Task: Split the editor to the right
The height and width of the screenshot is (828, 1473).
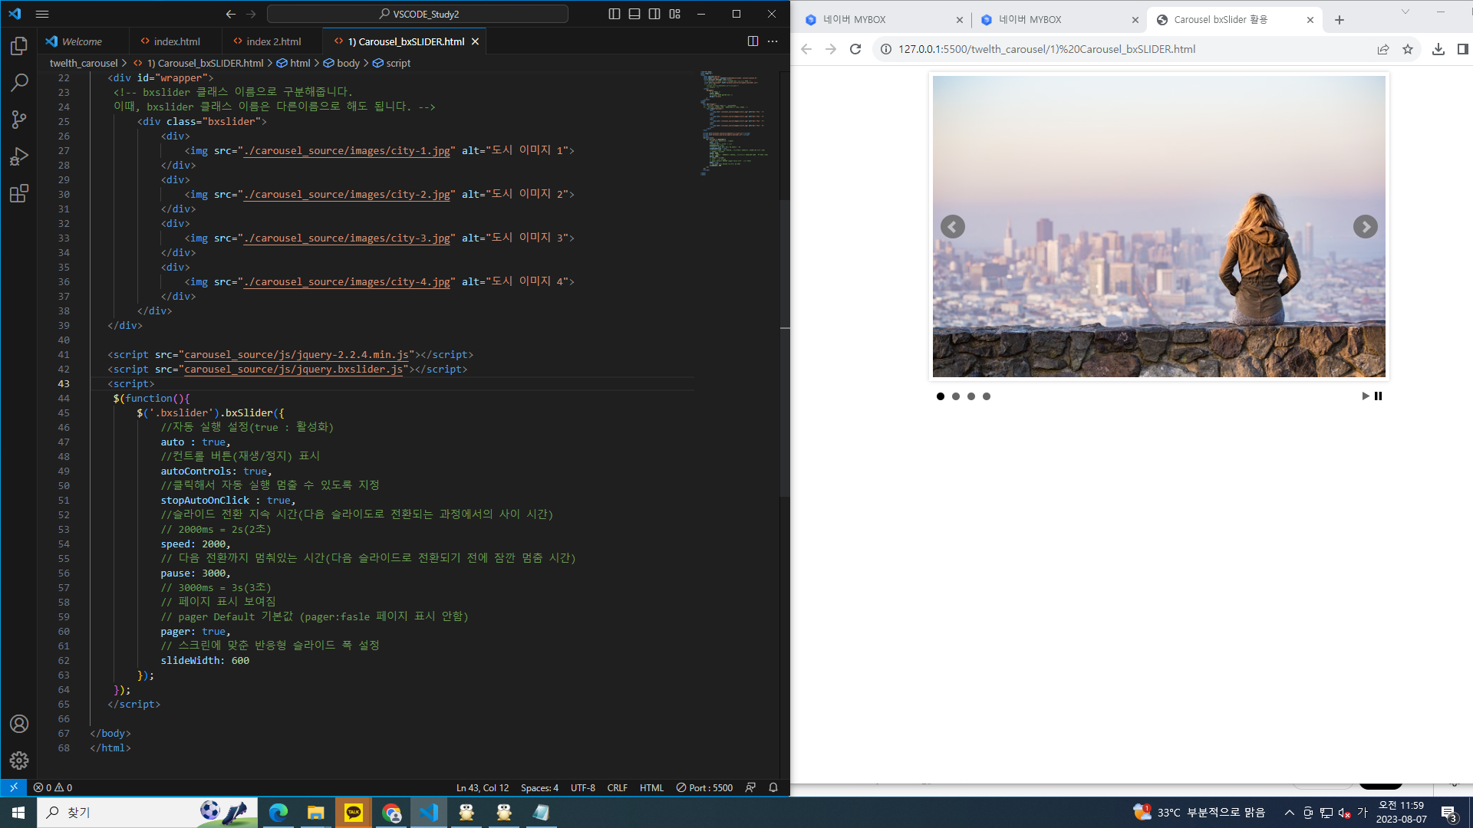Action: (x=753, y=41)
